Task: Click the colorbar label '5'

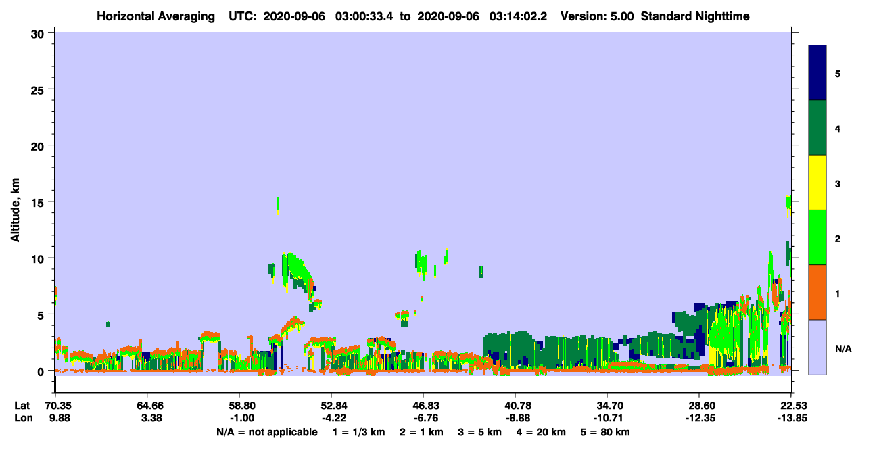Action: click(838, 73)
